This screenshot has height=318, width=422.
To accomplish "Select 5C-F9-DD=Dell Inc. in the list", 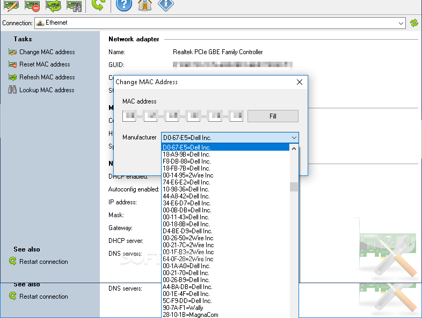I will (225, 301).
